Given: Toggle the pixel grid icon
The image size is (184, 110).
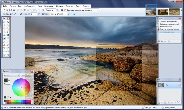Looking at the screenshot, I should click(62, 10).
